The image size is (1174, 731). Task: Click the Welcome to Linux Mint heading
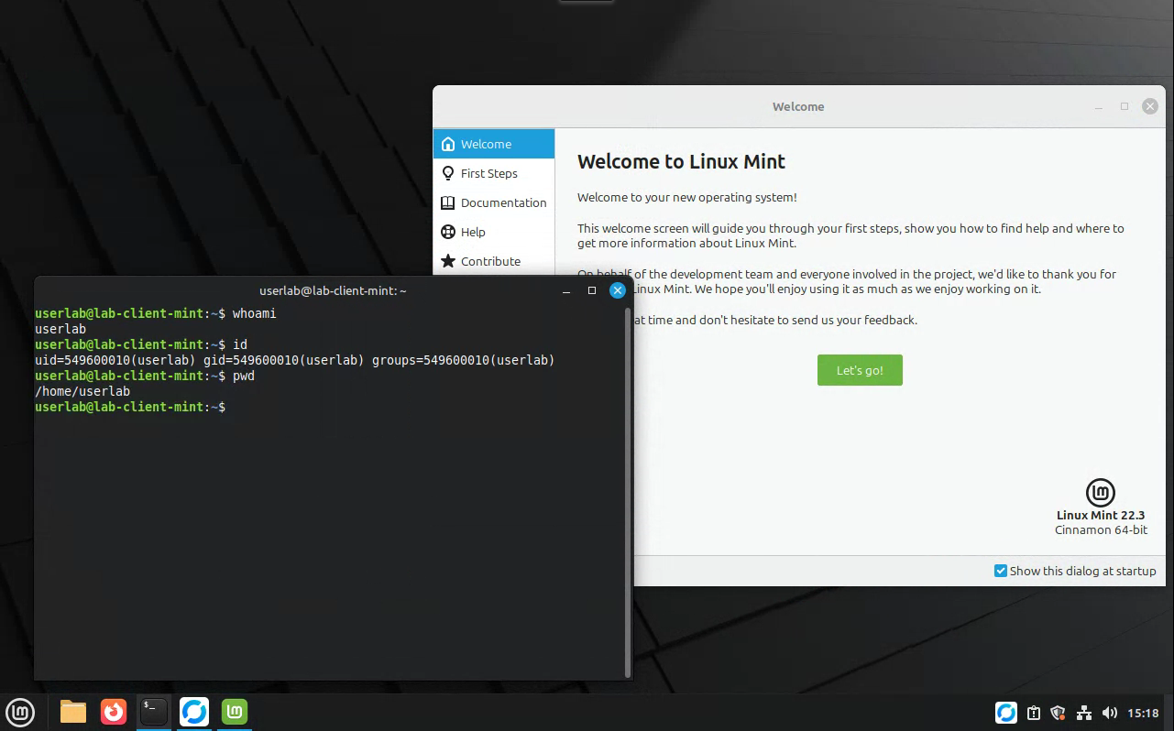tap(681, 162)
